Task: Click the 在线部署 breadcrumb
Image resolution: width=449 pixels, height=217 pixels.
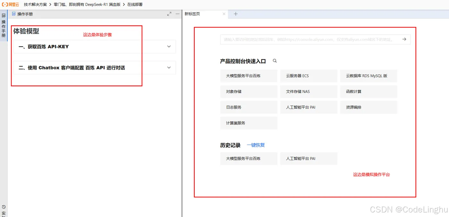Action: (135, 4)
